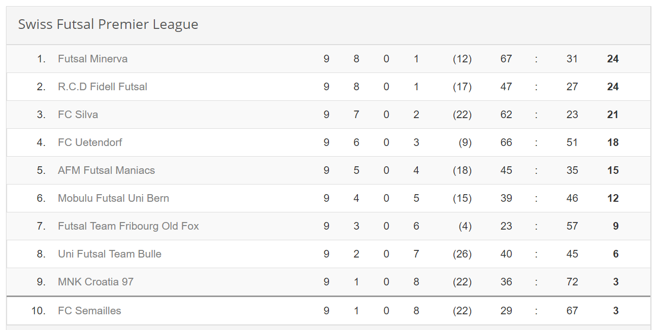The width and height of the screenshot is (660, 330).
Task: Select Futsal Team Fribourg Old Fox
Action: pyautogui.click(x=128, y=226)
